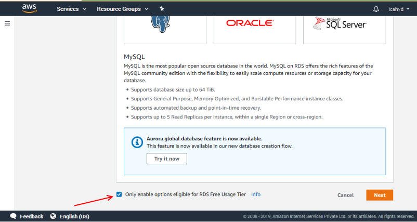Click the orange Next button

click(x=380, y=195)
